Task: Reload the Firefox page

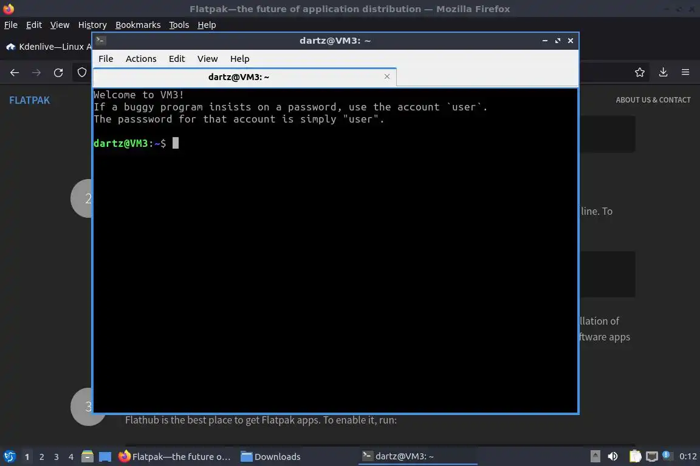Action: pos(58,73)
